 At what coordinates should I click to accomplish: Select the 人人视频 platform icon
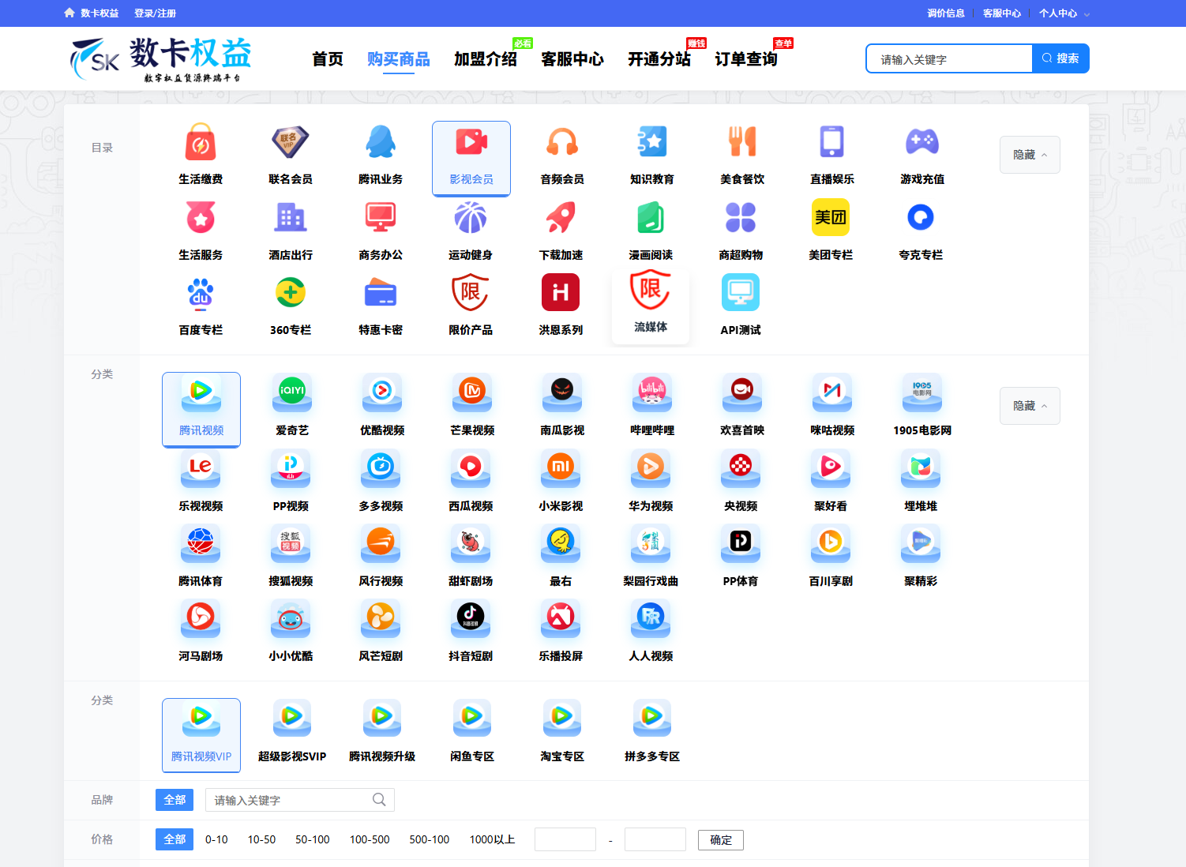coord(651,618)
